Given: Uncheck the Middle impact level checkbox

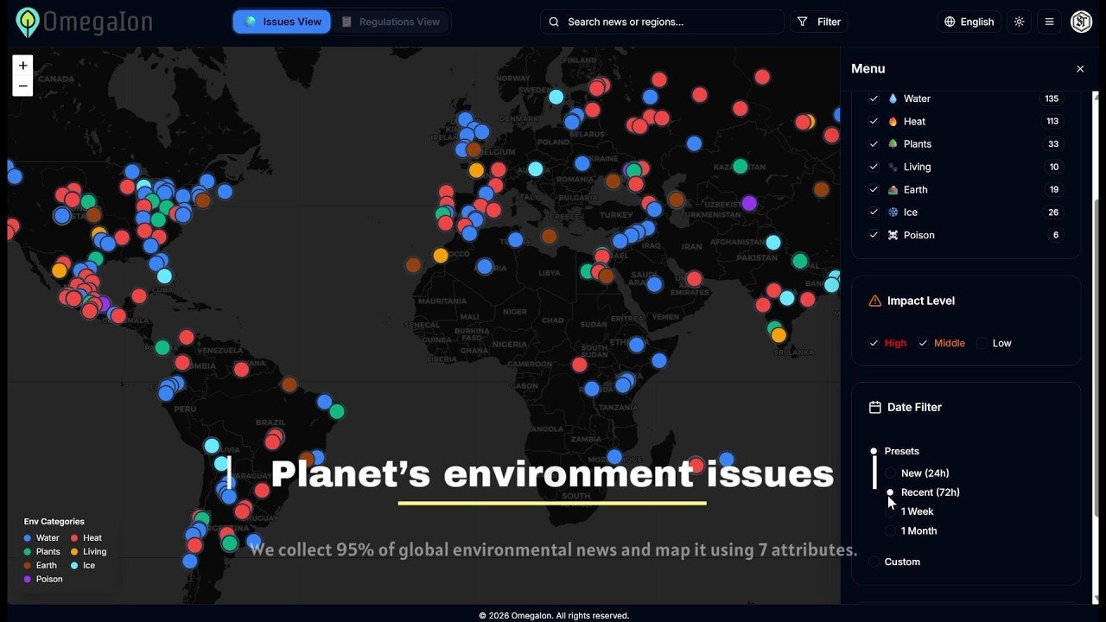Looking at the screenshot, I should [923, 343].
